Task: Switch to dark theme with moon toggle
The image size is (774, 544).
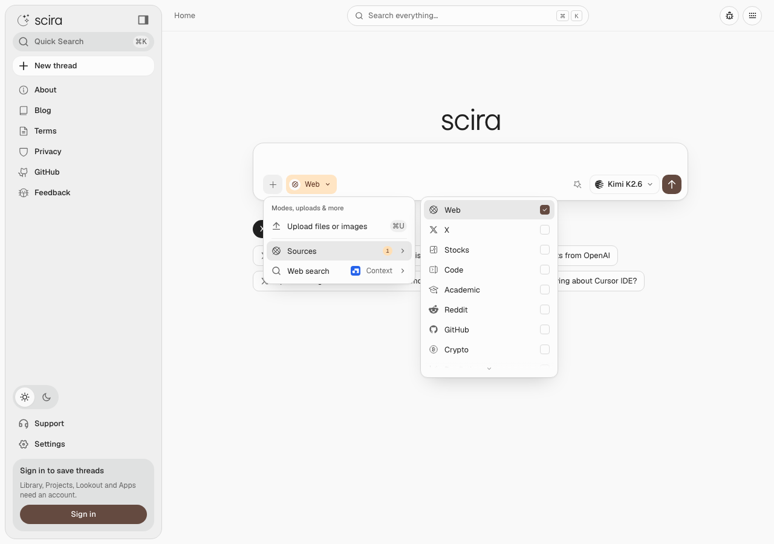Action: tap(47, 397)
